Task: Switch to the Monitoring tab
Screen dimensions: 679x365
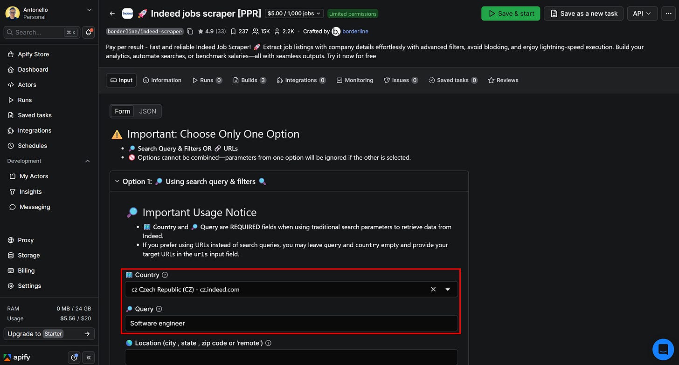Action: (x=355, y=80)
